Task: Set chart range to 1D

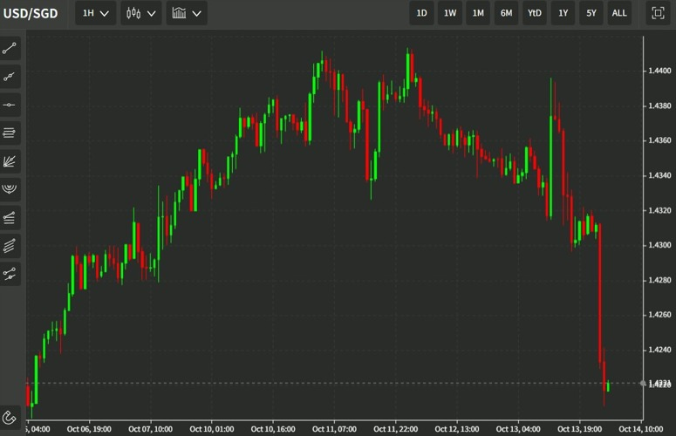Action: pos(421,13)
